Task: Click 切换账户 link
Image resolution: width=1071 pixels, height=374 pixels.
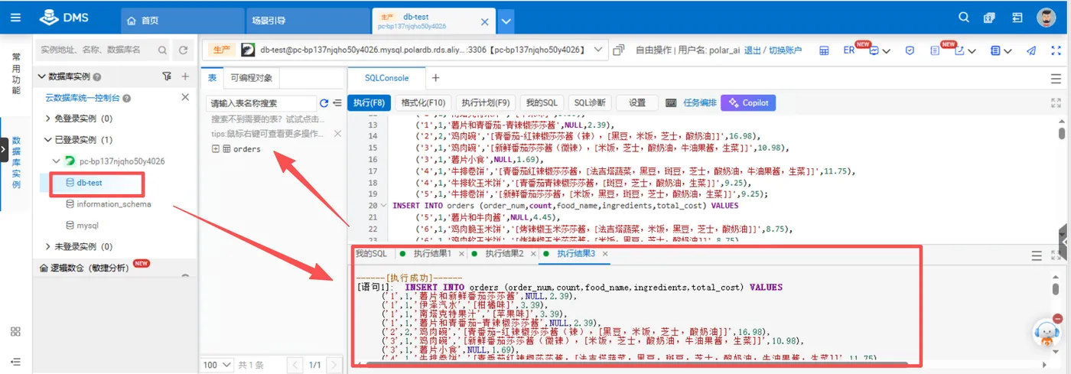Action: (785, 50)
